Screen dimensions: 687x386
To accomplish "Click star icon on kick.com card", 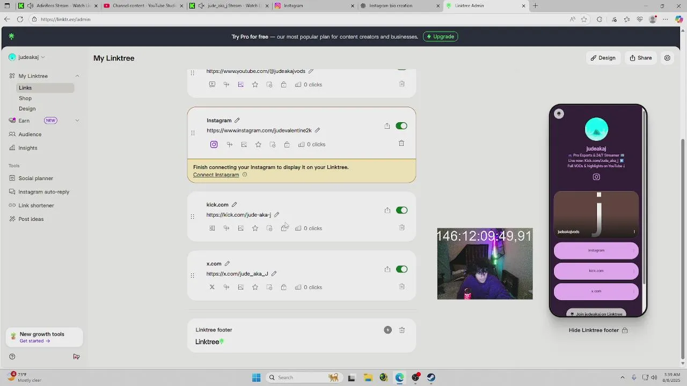I will point(255,228).
